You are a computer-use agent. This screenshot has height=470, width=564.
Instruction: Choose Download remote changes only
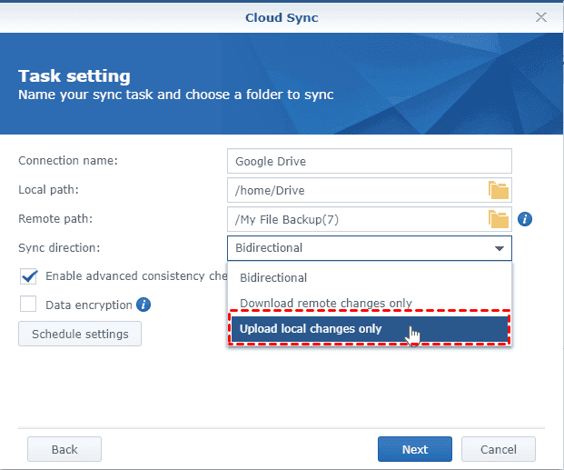[x=325, y=303]
